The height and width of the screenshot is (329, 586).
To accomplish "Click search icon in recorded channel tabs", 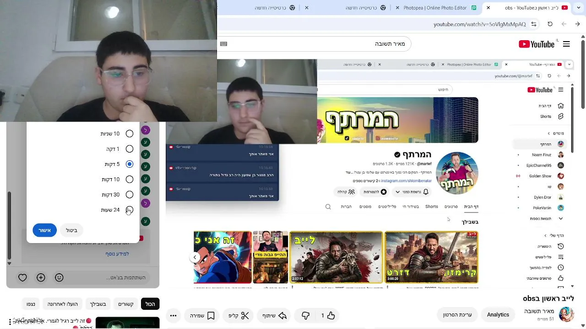I will (x=328, y=207).
